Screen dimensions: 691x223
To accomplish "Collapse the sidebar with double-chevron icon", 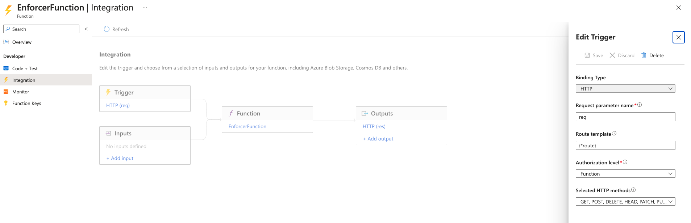I will point(86,29).
